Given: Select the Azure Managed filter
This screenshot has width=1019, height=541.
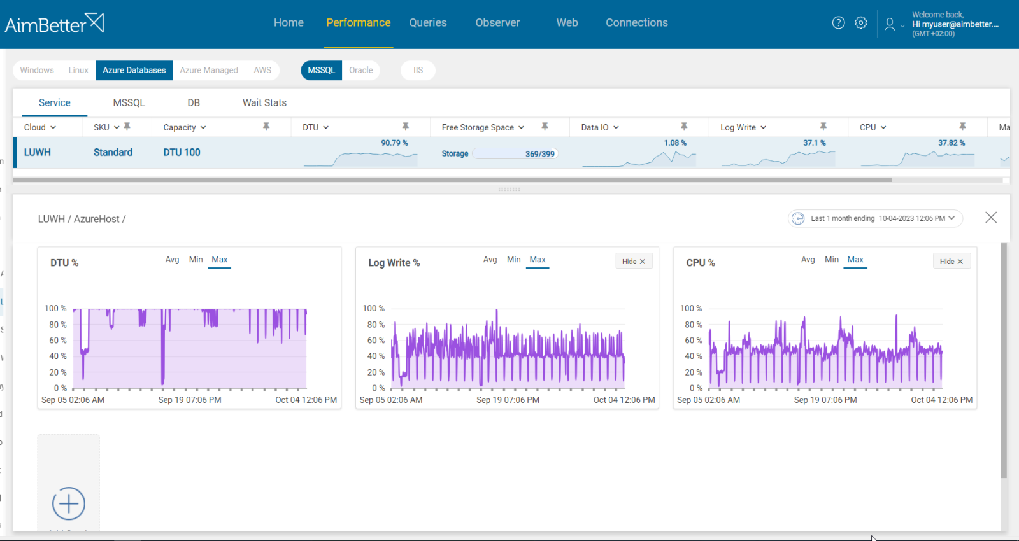Looking at the screenshot, I should 209,70.
